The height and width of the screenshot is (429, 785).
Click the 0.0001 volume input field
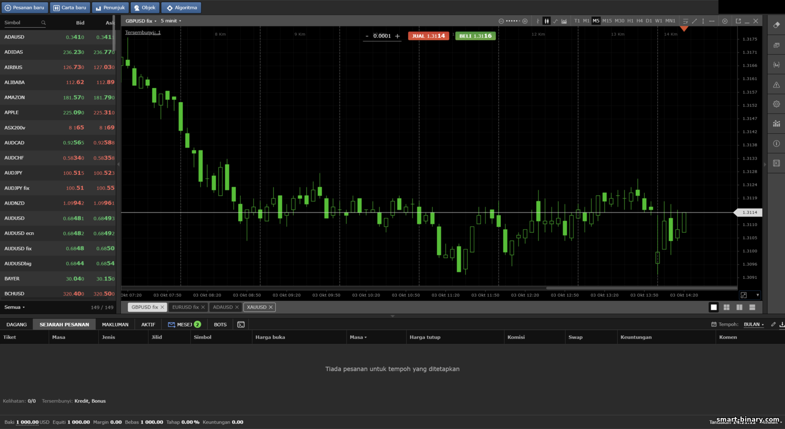(x=382, y=36)
